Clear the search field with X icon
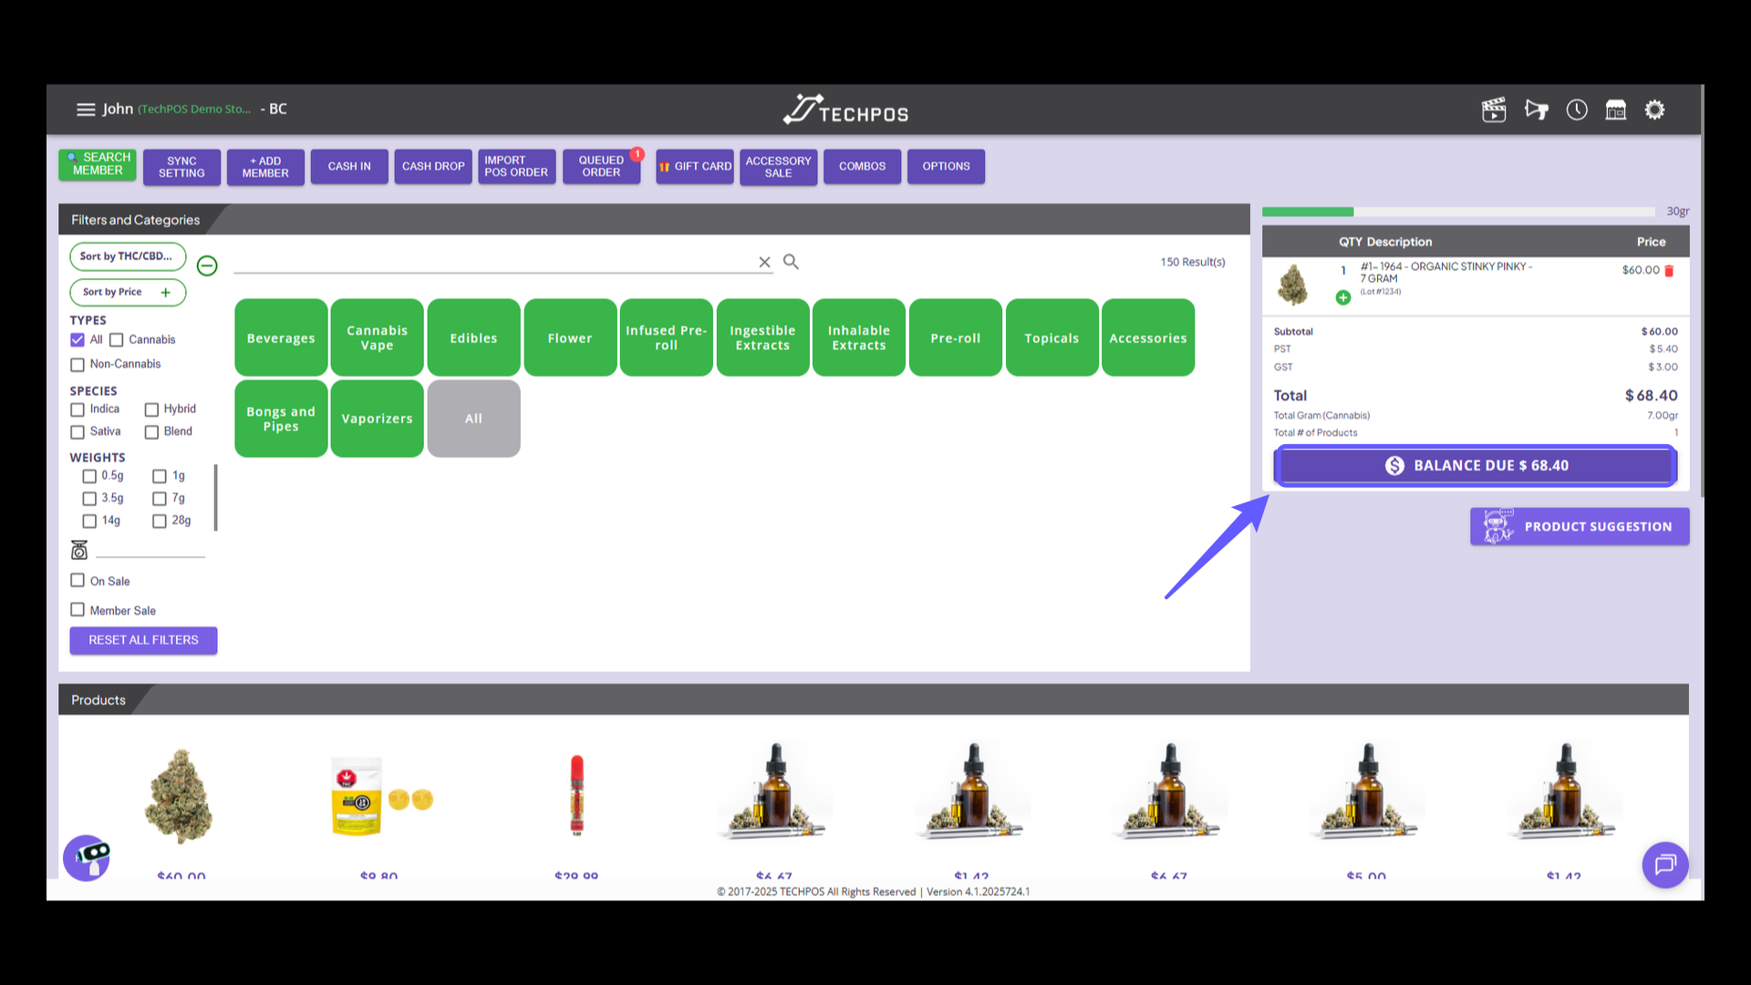Viewport: 1751px width, 985px height. [x=764, y=262]
